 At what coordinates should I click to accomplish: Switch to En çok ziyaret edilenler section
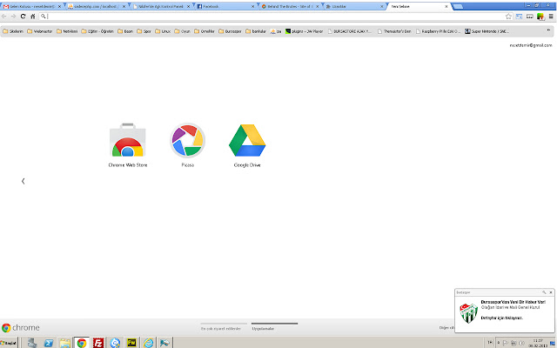pos(221,329)
